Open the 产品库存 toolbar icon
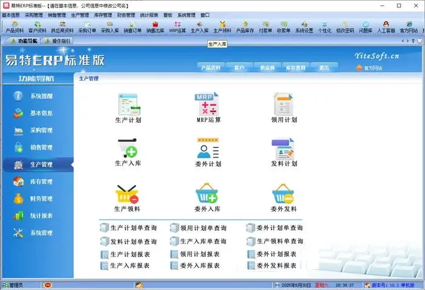425x290 pixels. 245,27
